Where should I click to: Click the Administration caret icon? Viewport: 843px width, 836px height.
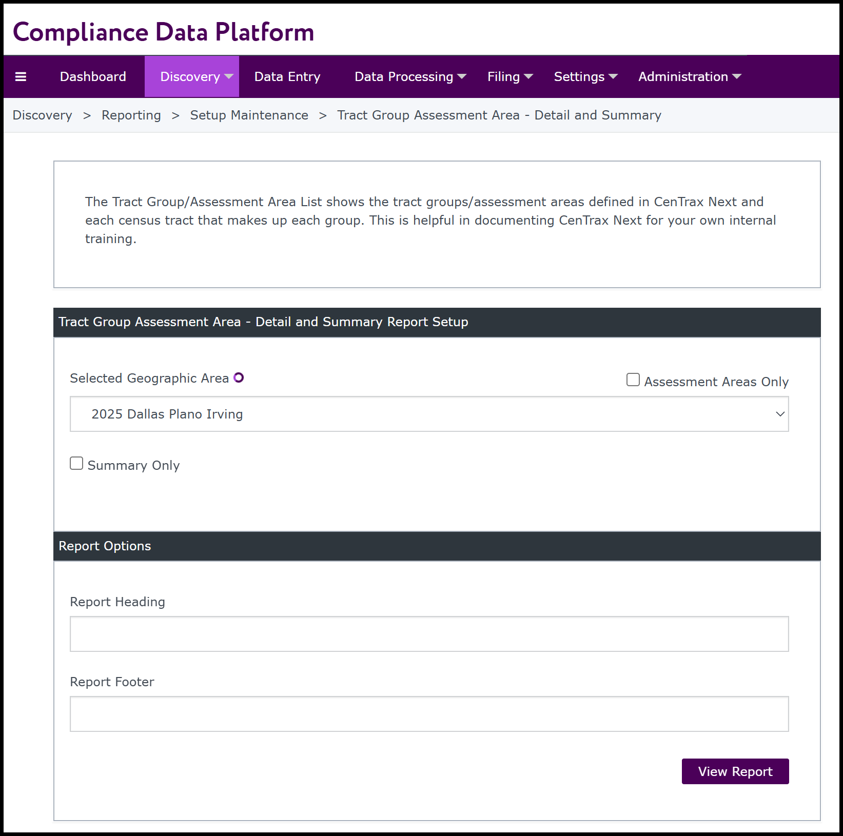[x=737, y=76]
